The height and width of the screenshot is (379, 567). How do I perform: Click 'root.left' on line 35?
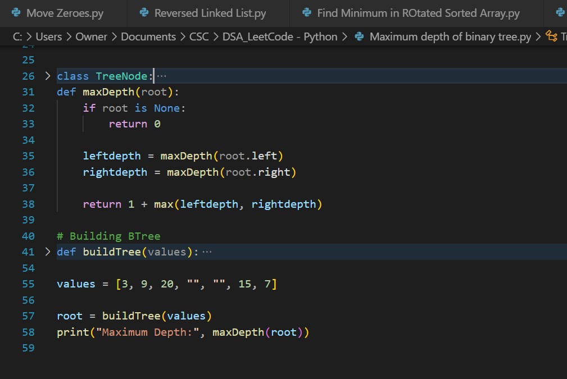point(248,156)
